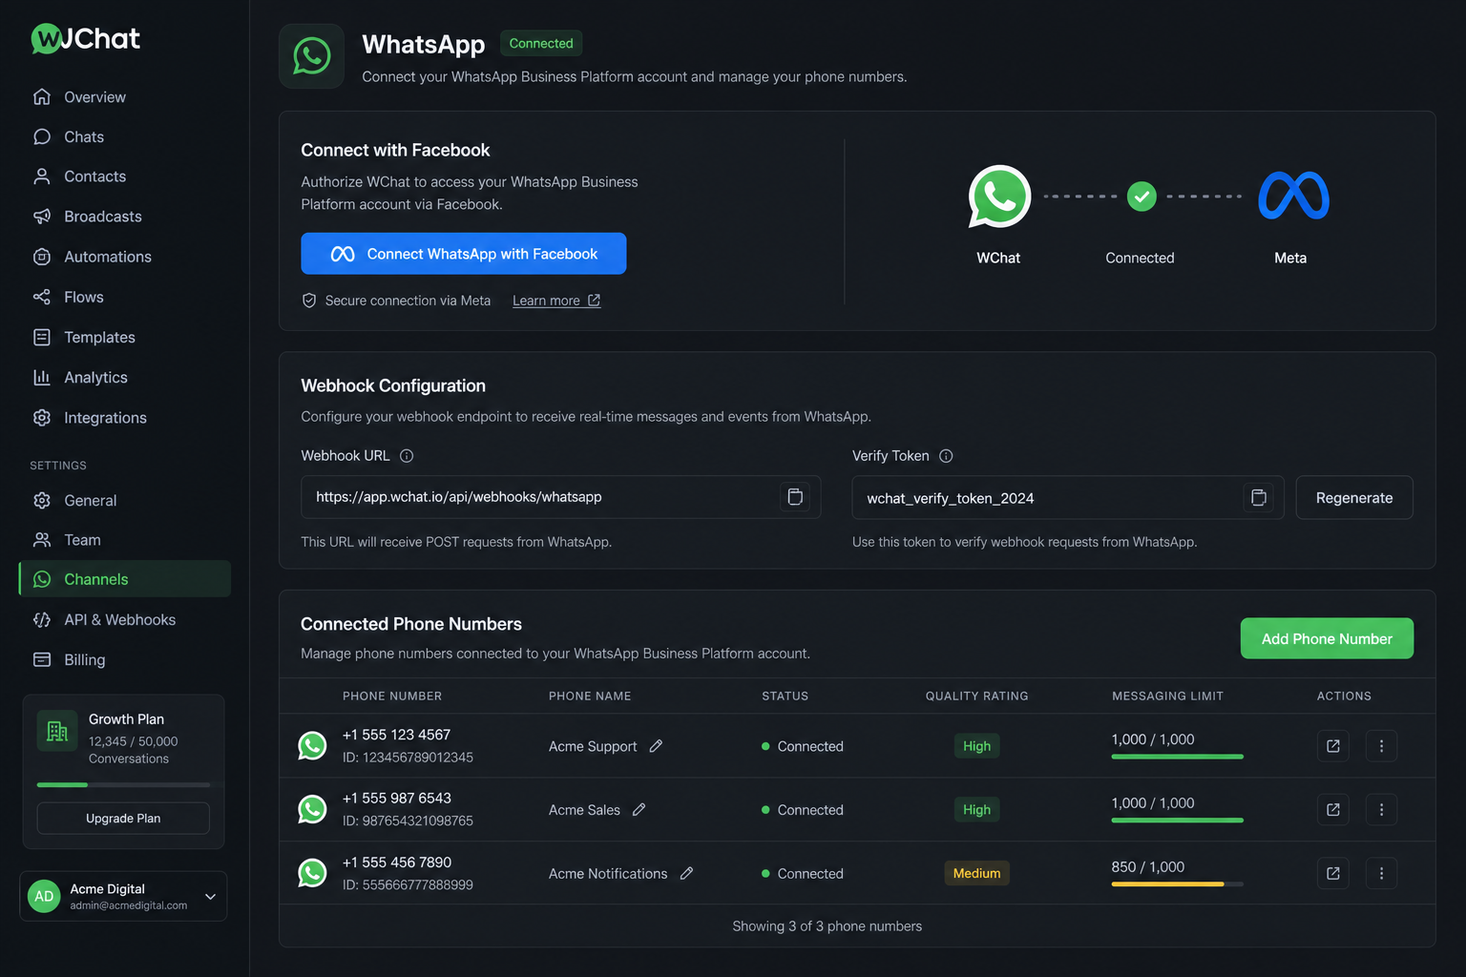
Task: Open more actions for Acme Sales row
Action: (x=1381, y=810)
